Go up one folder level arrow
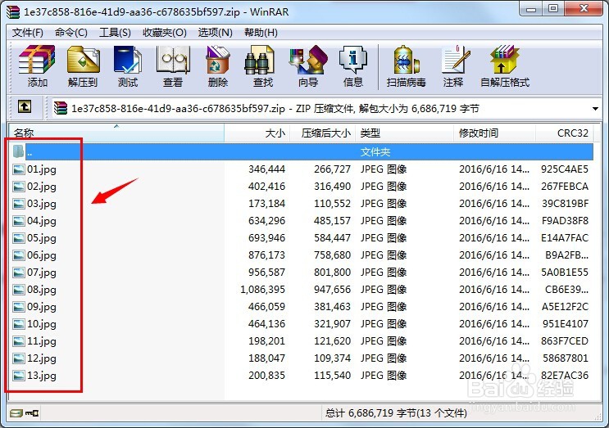 (25, 106)
